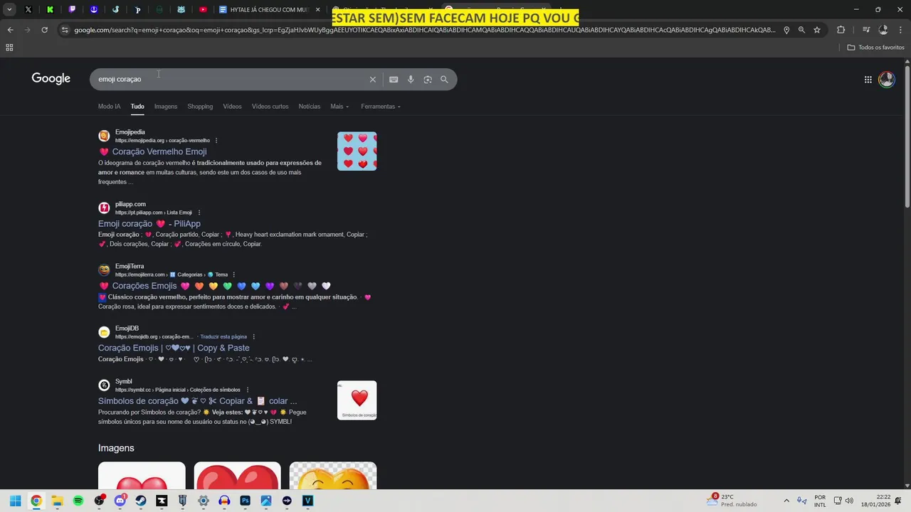Screen dimensions: 911x512
Task: Open the X (Twitter) pinned tab
Action: pyautogui.click(x=28, y=10)
